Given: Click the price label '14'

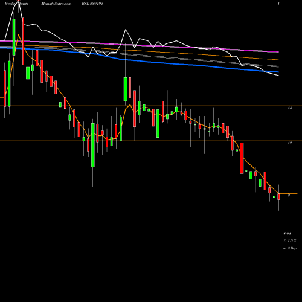Looking at the screenshot, I should pyautogui.click(x=290, y=108).
